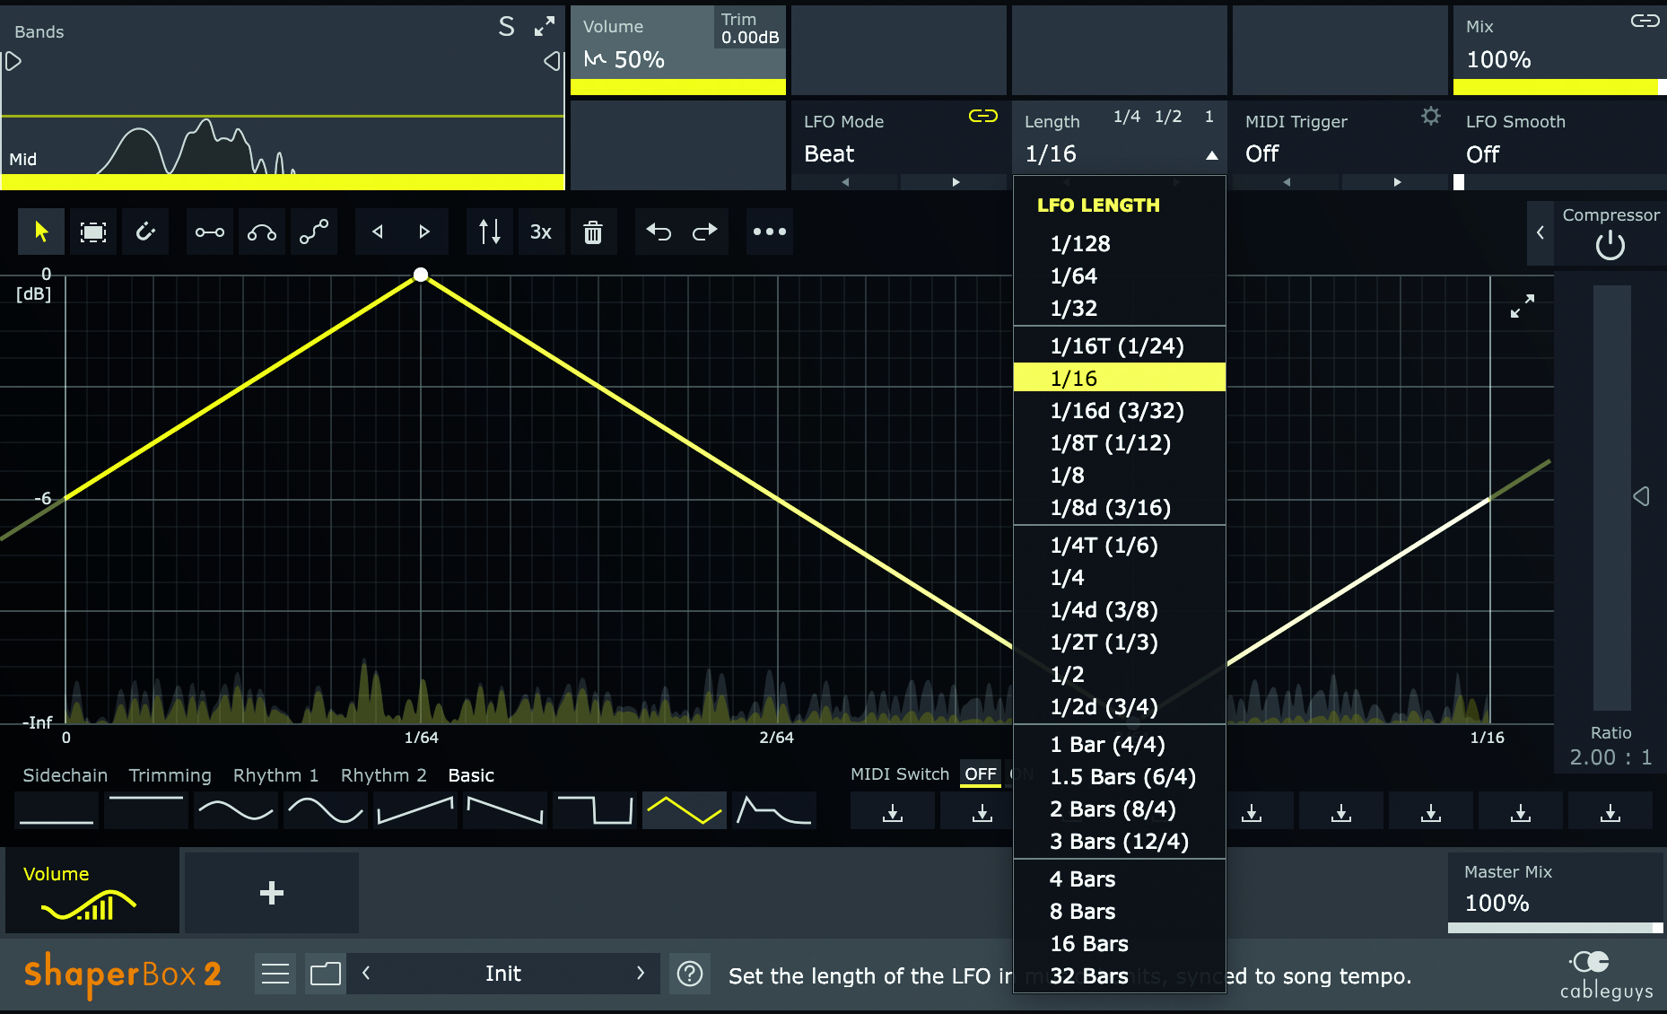The height and width of the screenshot is (1014, 1667).
Task: Close the Length dropdown arrow
Action: [1212, 155]
